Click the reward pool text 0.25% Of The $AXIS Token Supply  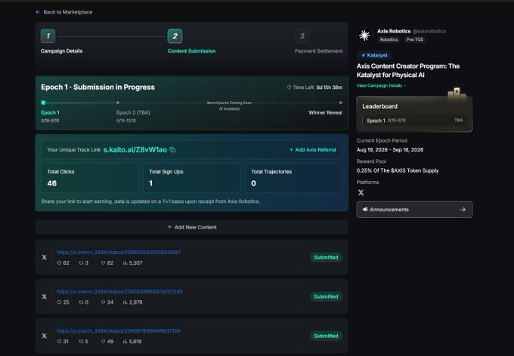tap(398, 170)
